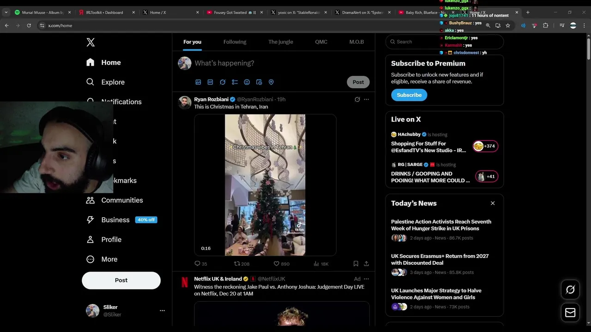Click Grok icon on Ryan Rozbiani's post
Viewport: 591px width, 332px height.
[357, 100]
